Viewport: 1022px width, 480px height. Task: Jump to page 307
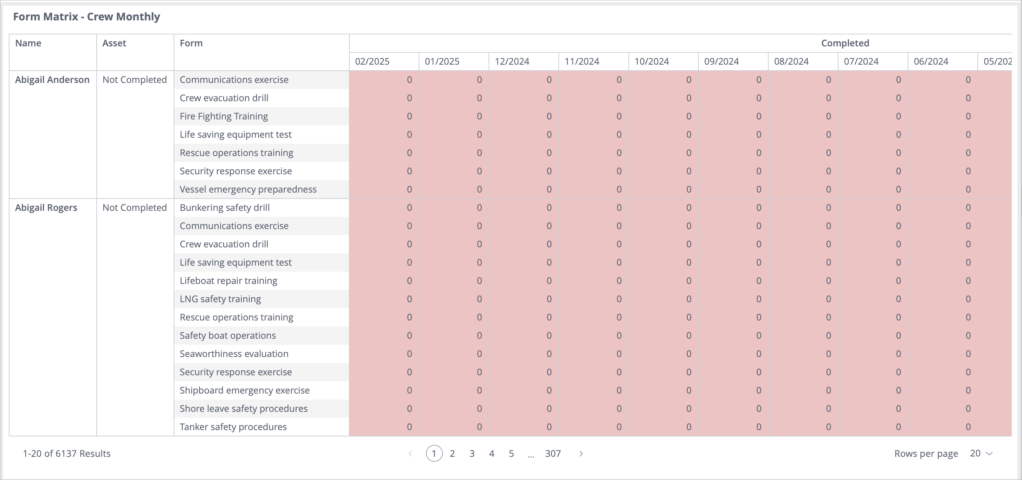click(553, 453)
